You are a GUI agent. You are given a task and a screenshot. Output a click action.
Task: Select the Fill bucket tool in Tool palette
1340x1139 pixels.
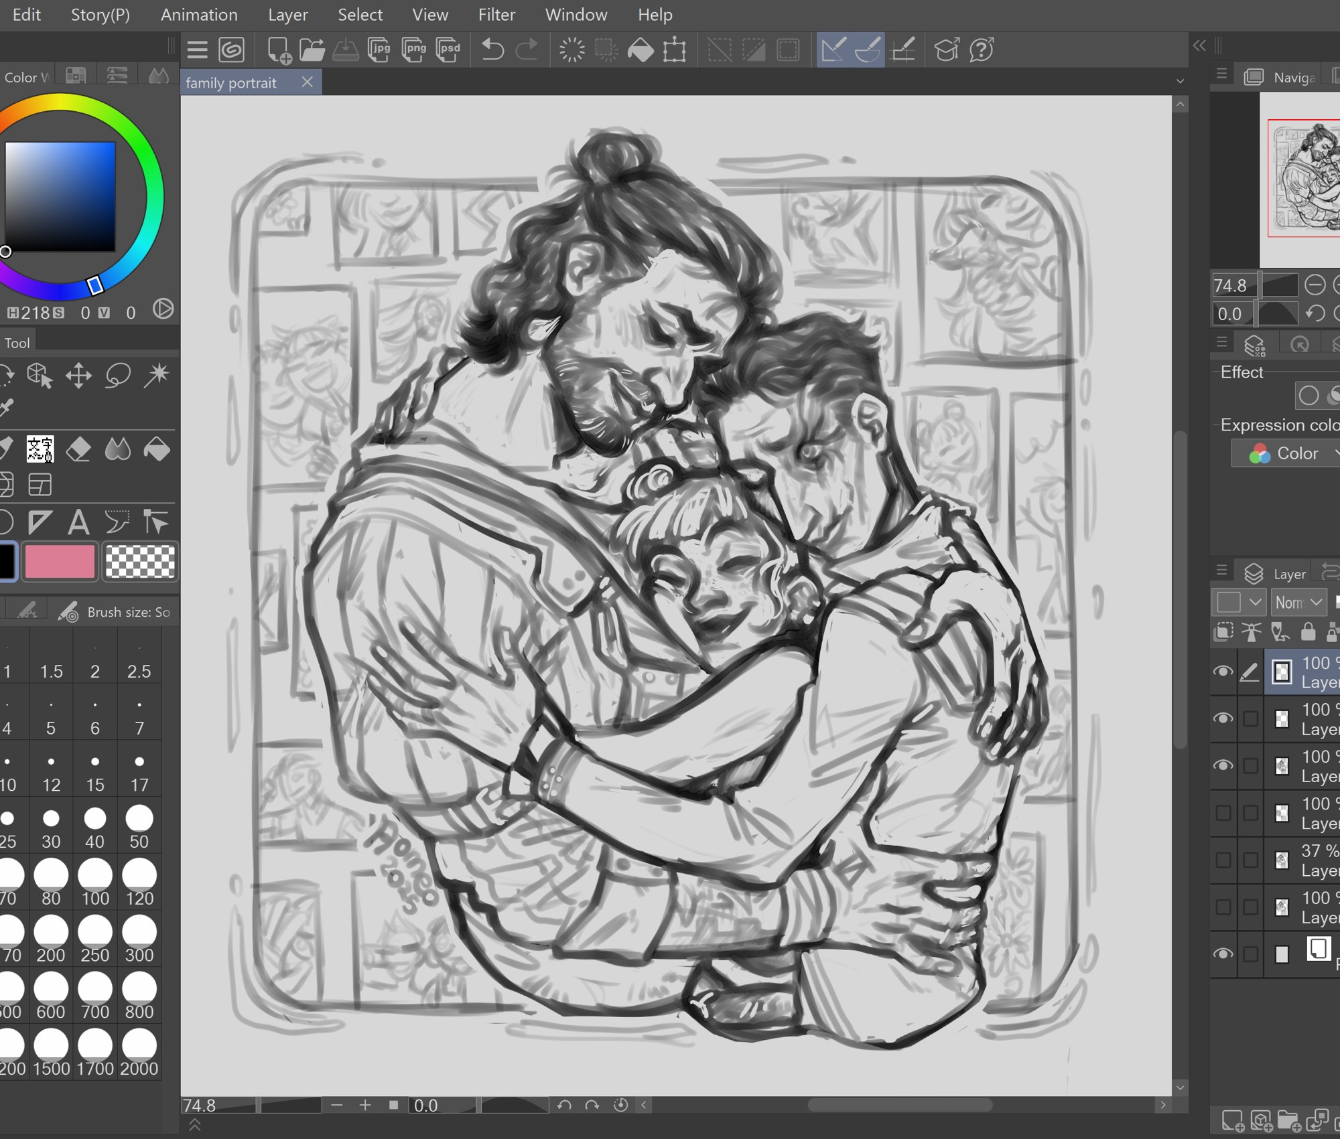pyautogui.click(x=157, y=449)
